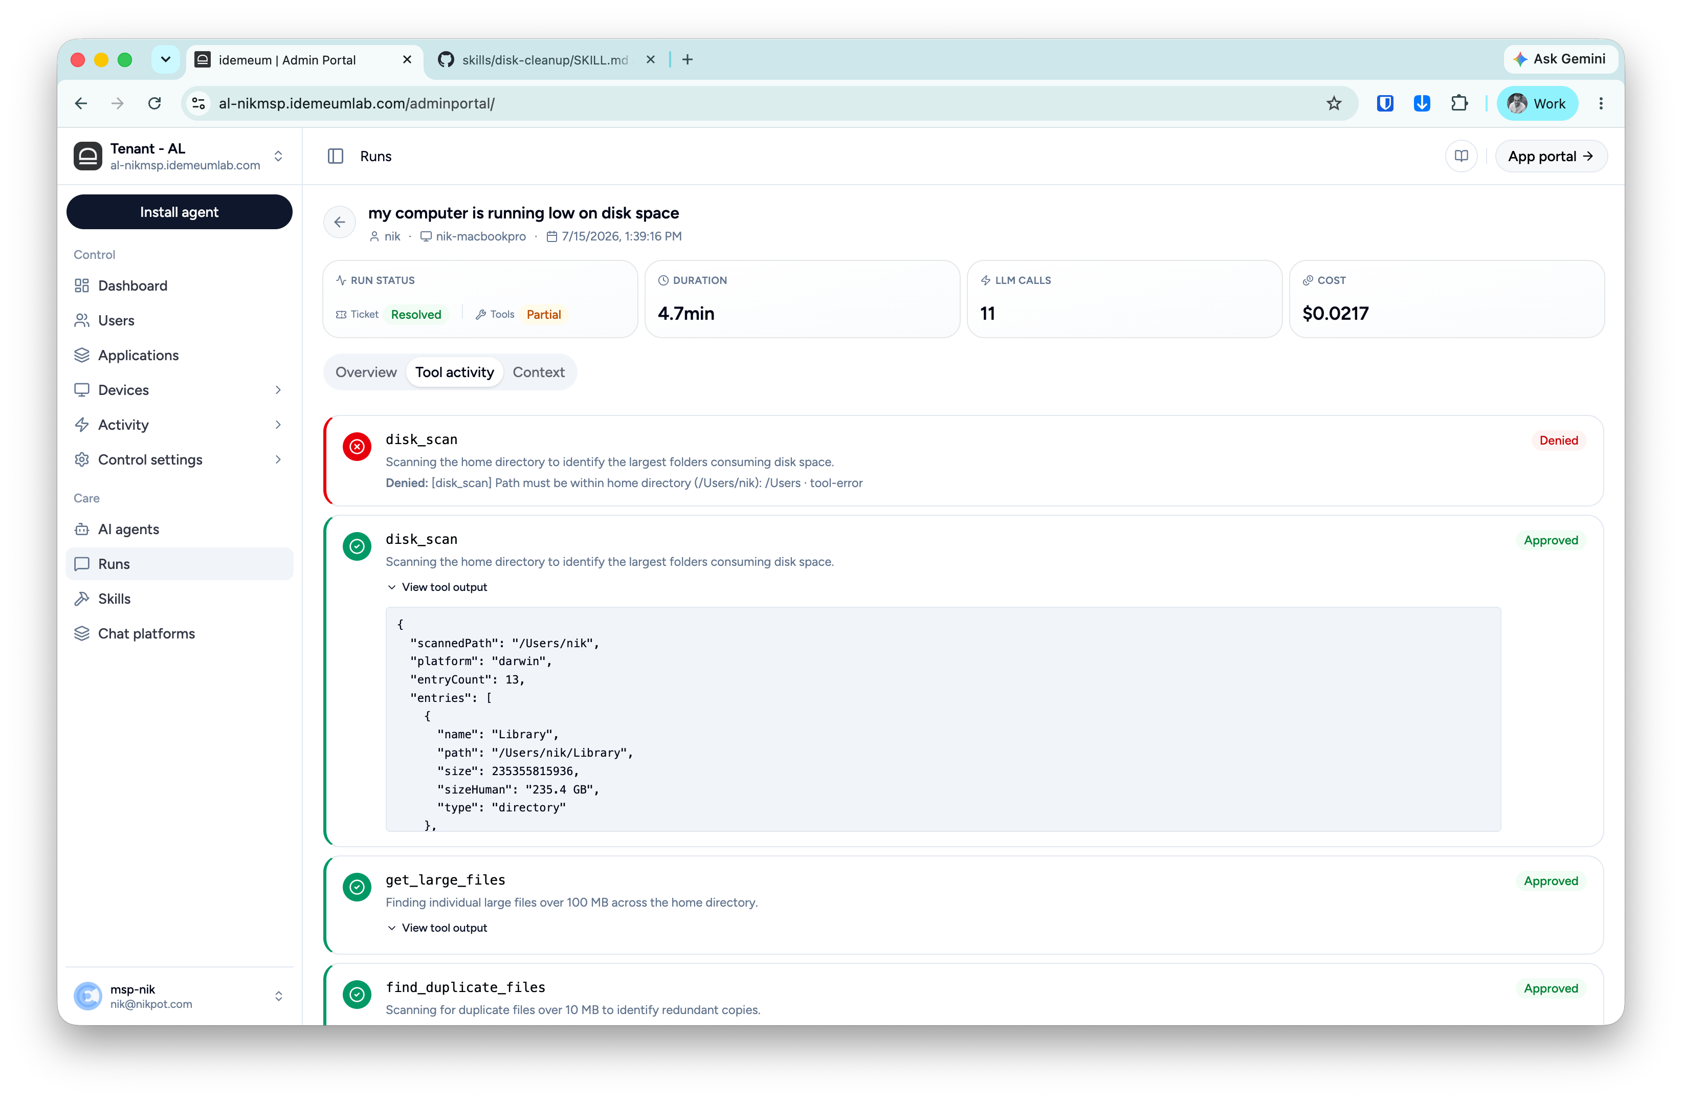Viewport: 1682px width, 1101px height.
Task: Open the Tenant - AL switcher
Action: point(180,156)
